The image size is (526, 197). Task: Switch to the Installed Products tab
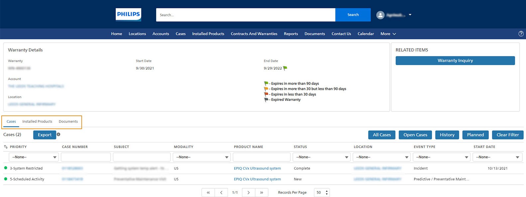coord(37,121)
